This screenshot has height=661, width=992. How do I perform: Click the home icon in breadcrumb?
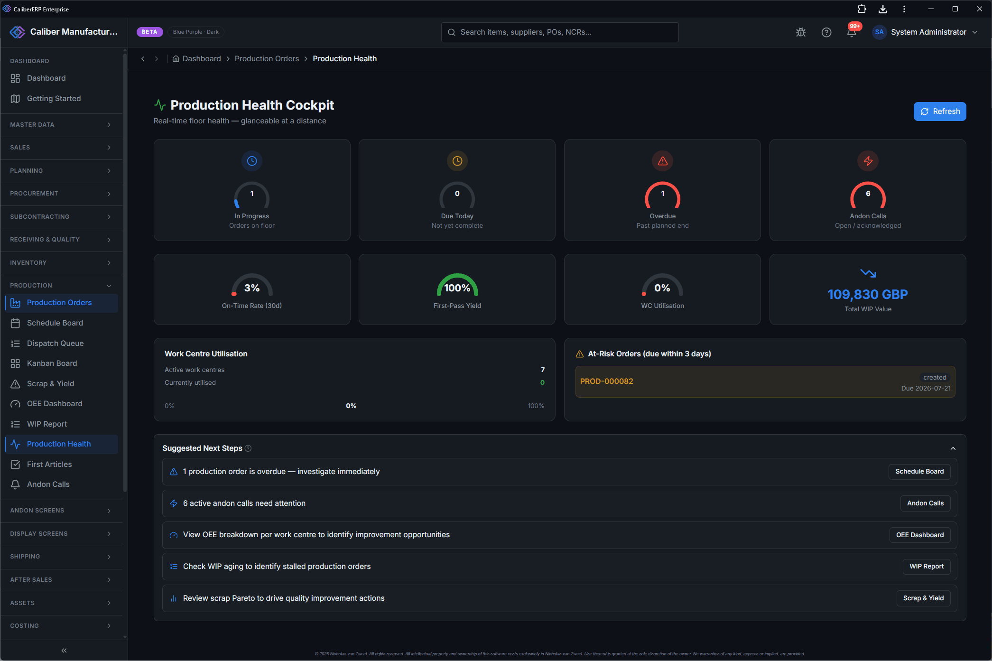176,59
